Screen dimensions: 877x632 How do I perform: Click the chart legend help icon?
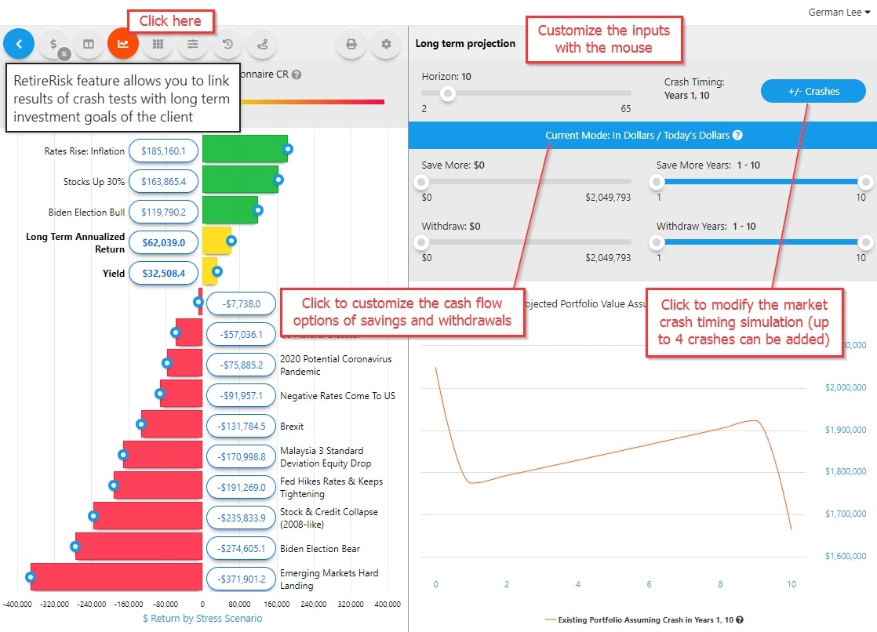(x=740, y=619)
